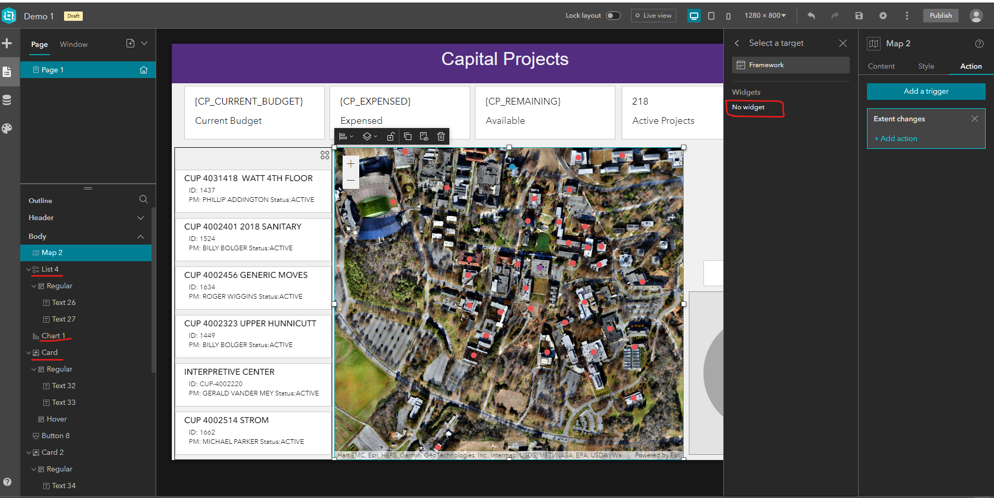Select Button 8 in the outline
The width and height of the screenshot is (994, 498).
(x=55, y=436)
